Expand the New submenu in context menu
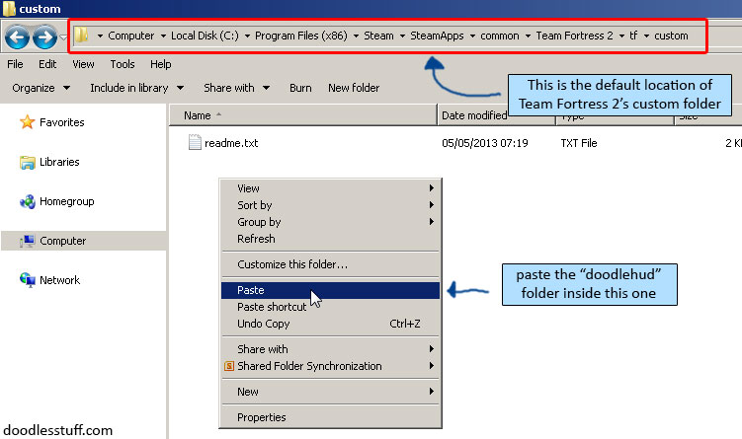This screenshot has height=439, width=742. pyautogui.click(x=248, y=392)
